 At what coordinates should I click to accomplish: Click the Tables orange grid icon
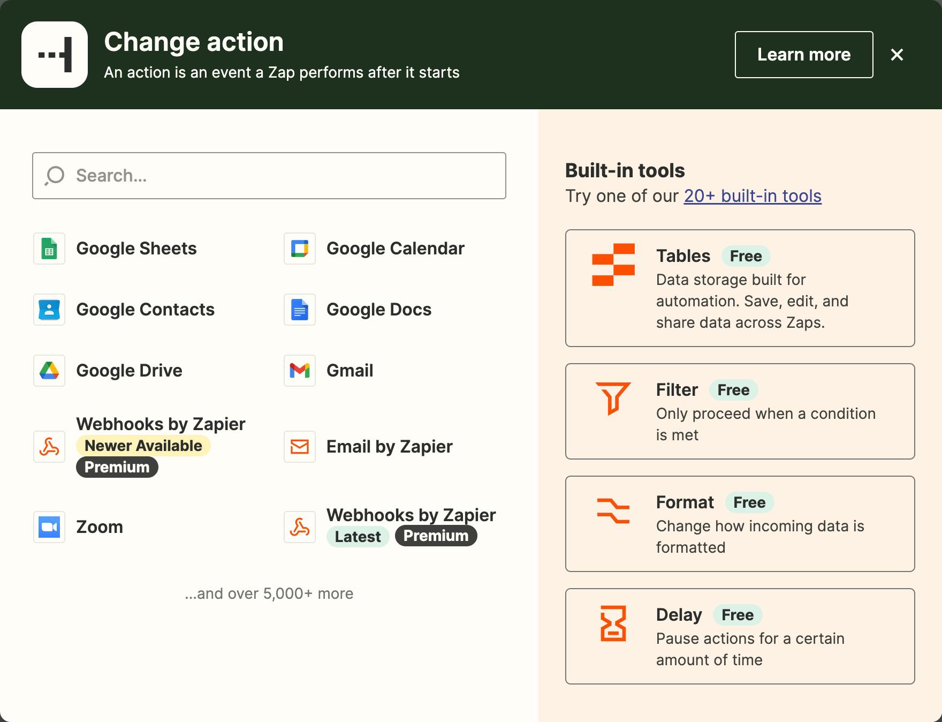[x=613, y=265]
